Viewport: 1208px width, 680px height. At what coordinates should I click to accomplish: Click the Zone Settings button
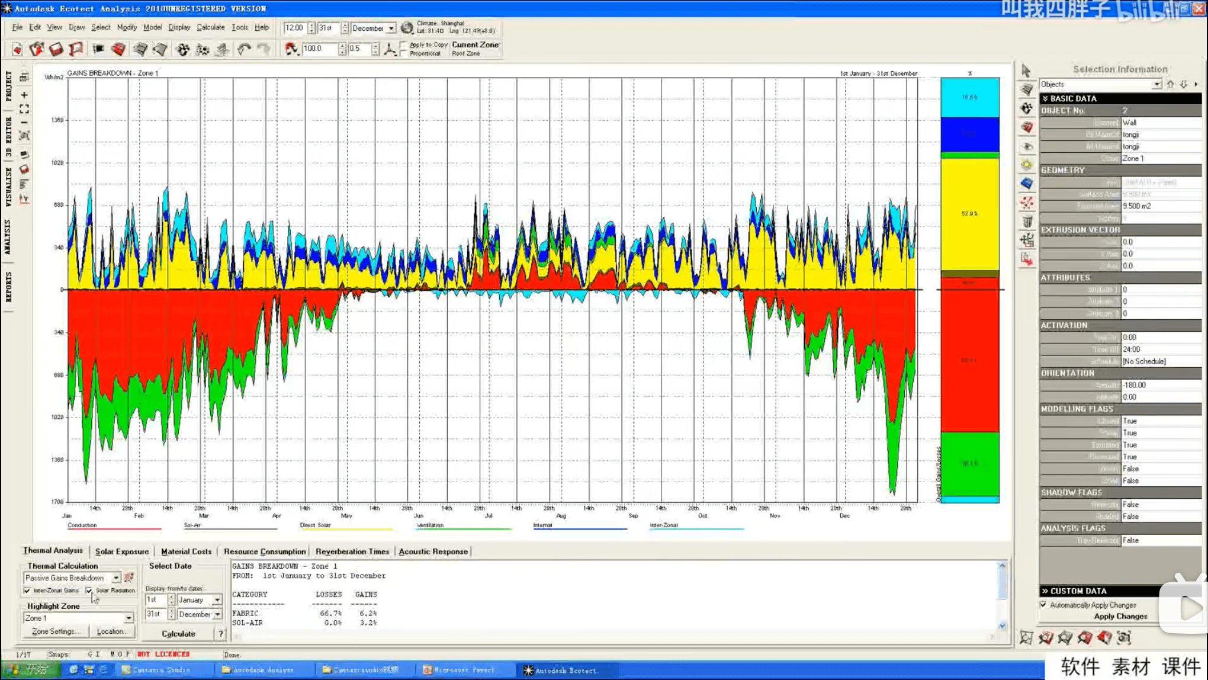coord(54,631)
